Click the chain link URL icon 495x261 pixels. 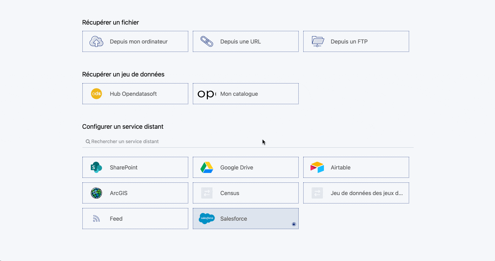click(x=207, y=41)
